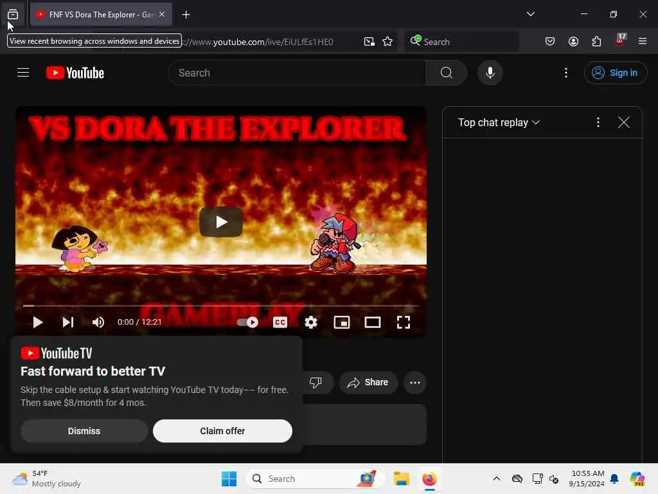Open the Firefox application menu
The width and height of the screenshot is (658, 494).
click(x=642, y=42)
